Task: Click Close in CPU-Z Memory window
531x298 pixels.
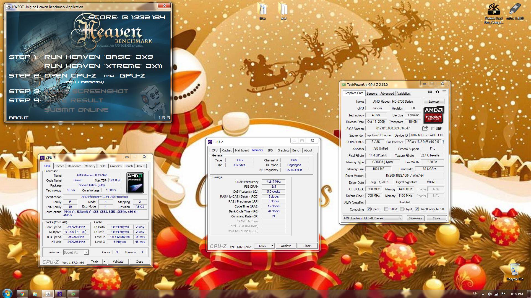Action: [307, 246]
